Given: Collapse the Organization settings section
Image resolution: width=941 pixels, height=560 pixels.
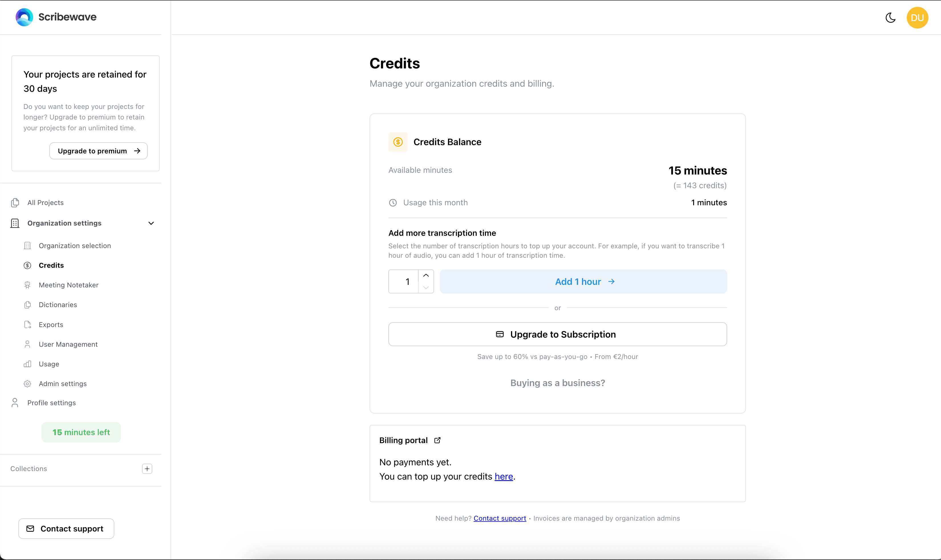Looking at the screenshot, I should (x=151, y=223).
